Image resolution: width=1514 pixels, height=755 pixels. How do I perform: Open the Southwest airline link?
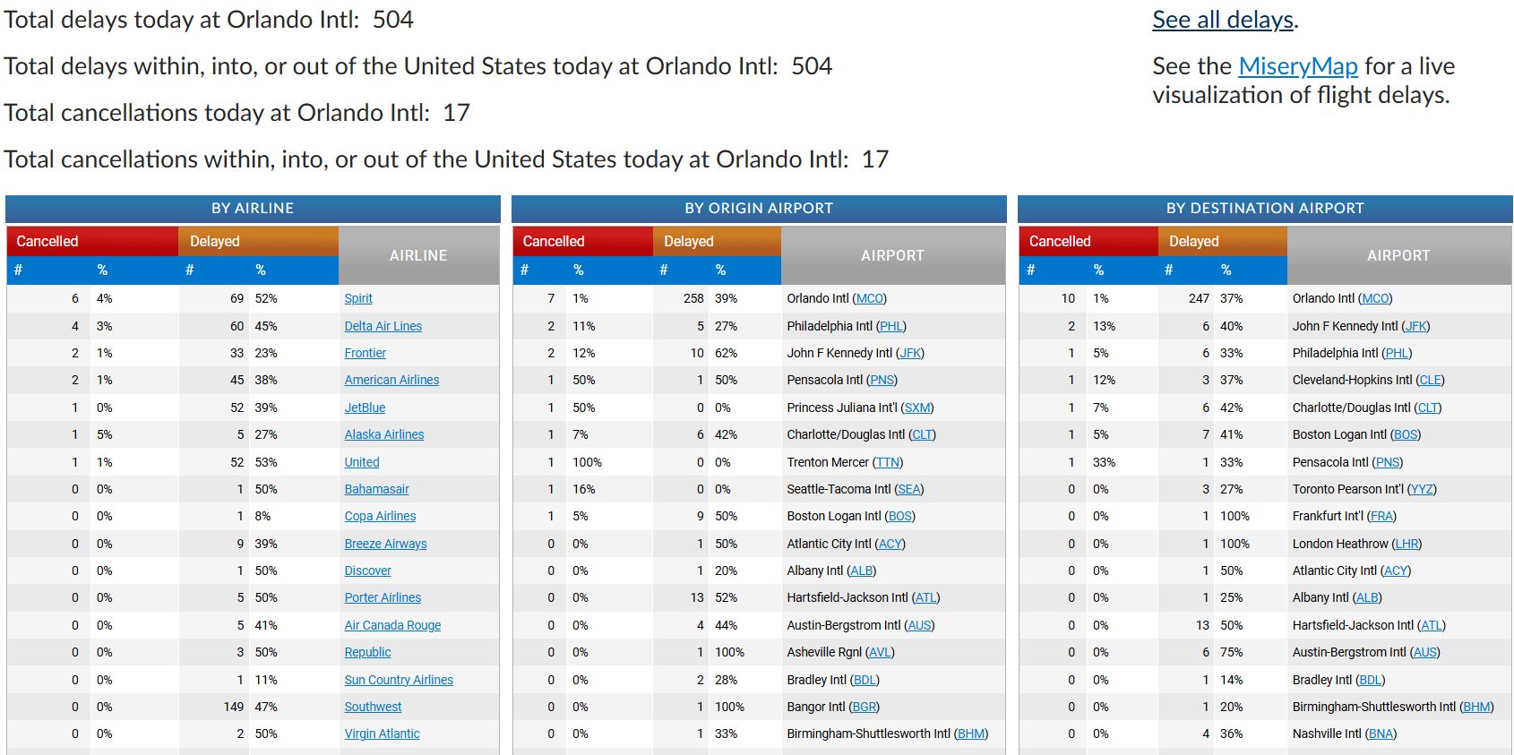click(x=373, y=707)
